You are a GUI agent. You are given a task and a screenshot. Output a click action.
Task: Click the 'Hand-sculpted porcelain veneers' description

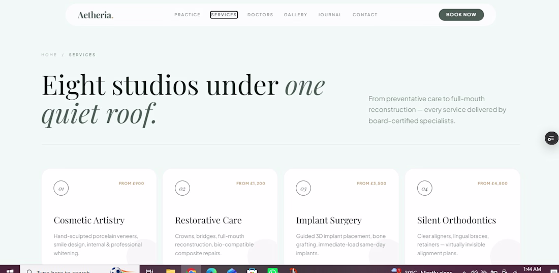point(98,245)
